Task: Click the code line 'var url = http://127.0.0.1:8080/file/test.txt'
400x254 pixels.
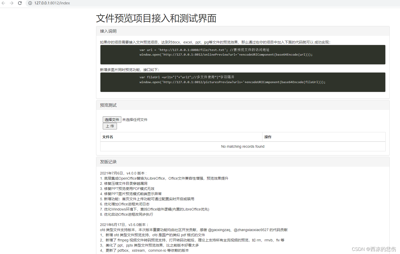Action: pyautogui.click(x=204, y=50)
